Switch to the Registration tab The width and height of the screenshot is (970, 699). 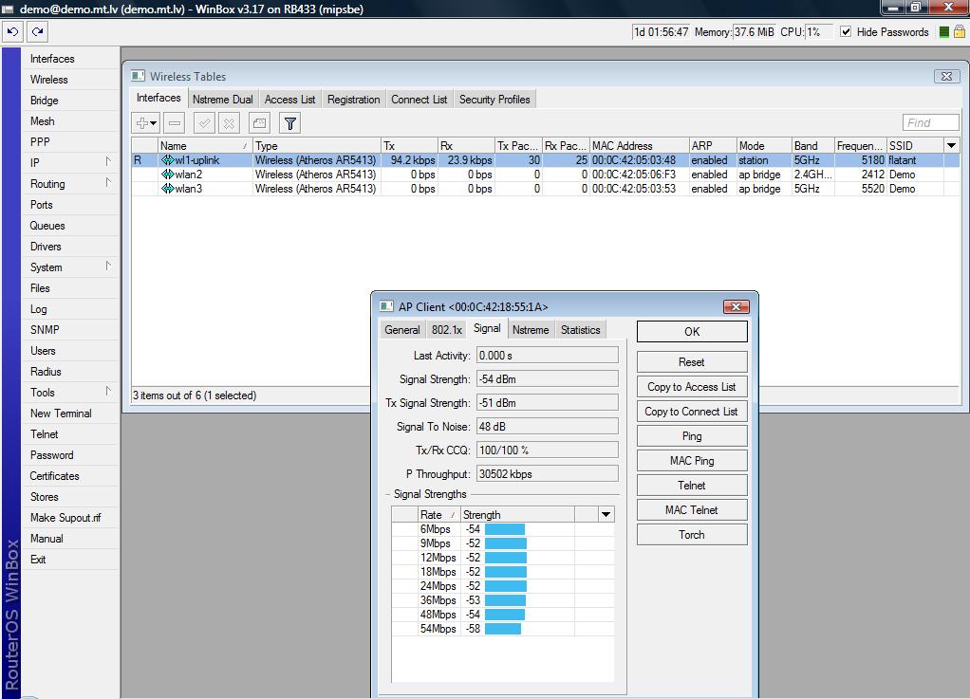click(x=353, y=100)
